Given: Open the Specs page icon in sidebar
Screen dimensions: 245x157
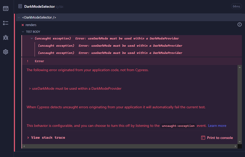Looking at the screenshot, I should point(6,9).
